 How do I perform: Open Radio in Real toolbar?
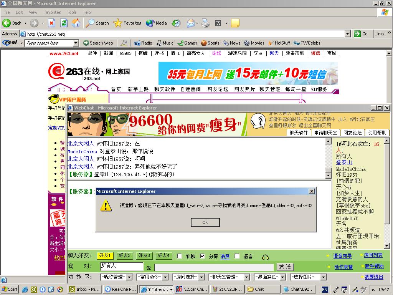(x=143, y=43)
